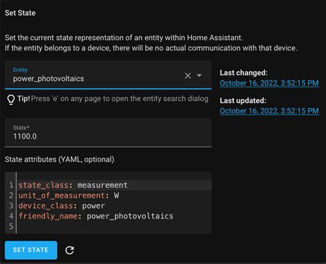Open the Last changed timestamp link
Image resolution: width=326 pixels, height=264 pixels.
[x=269, y=83]
